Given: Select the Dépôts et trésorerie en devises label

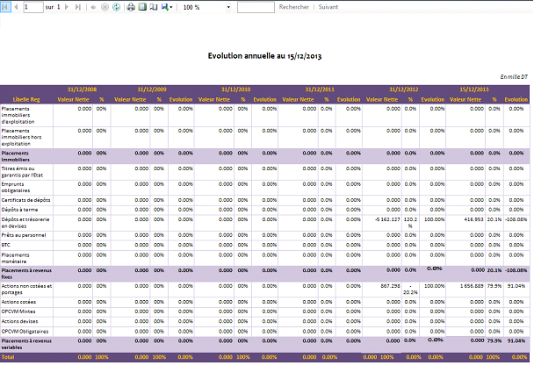Looking at the screenshot, I should pyautogui.click(x=25, y=223).
